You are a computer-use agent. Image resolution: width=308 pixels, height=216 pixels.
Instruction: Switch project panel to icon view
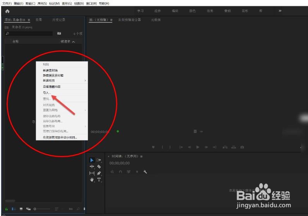[x=21, y=209]
